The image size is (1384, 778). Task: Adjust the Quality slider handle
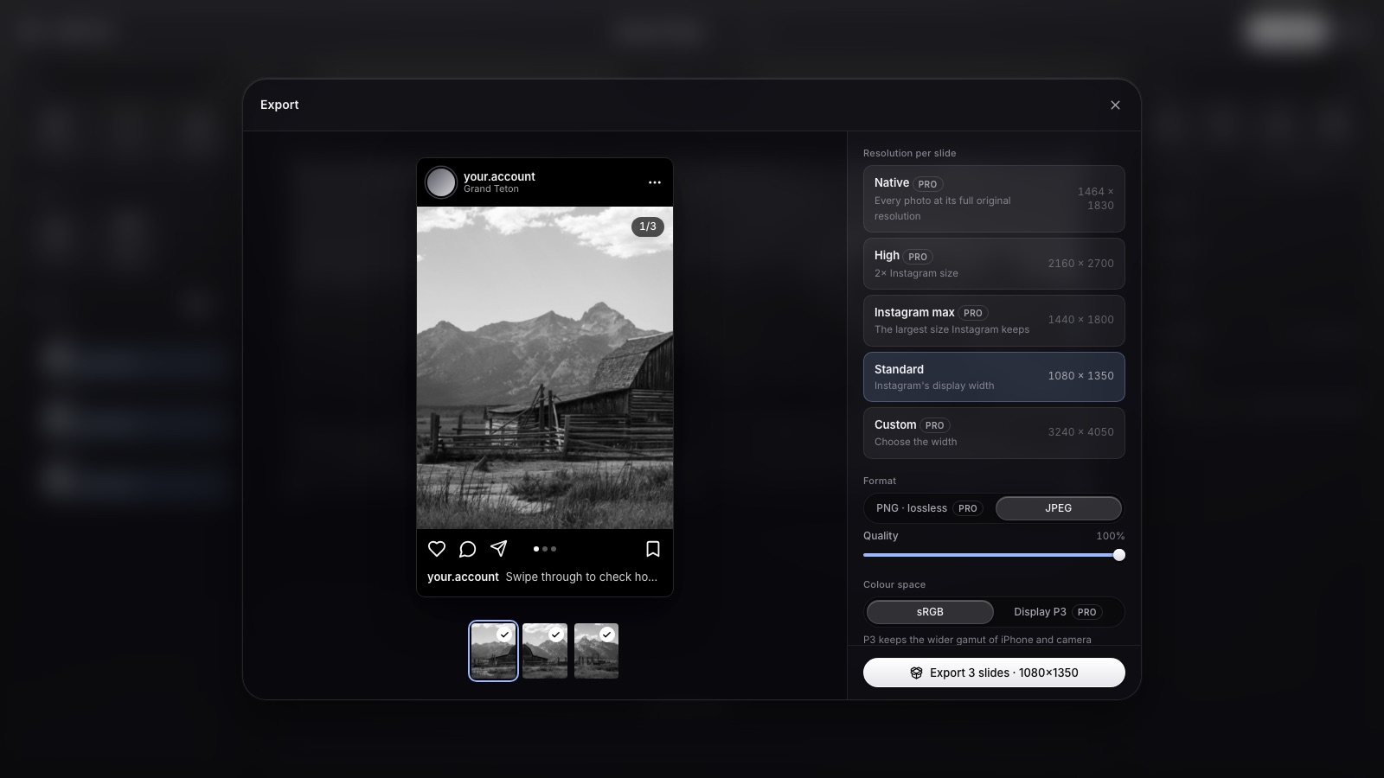[x=1119, y=555]
